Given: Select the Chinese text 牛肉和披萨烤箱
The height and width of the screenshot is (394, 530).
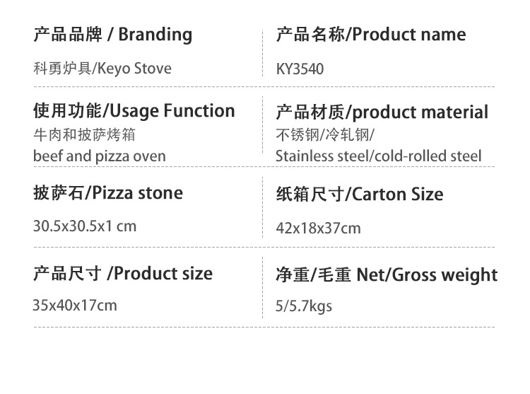Looking at the screenshot, I should [84, 134].
